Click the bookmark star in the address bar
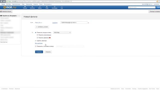Screen dimensions: 160x90 pos(159,1)
